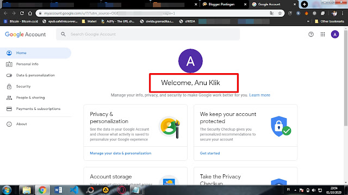The height and width of the screenshot is (195, 348).
Task: Open the Take the Privacy Checkup card
Action: click(220, 180)
